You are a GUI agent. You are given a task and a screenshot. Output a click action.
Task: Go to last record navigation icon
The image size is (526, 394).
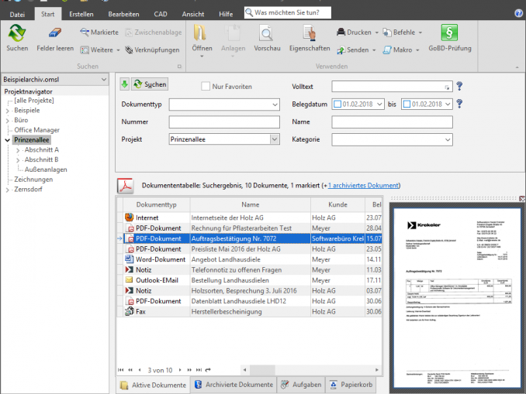click(x=199, y=370)
